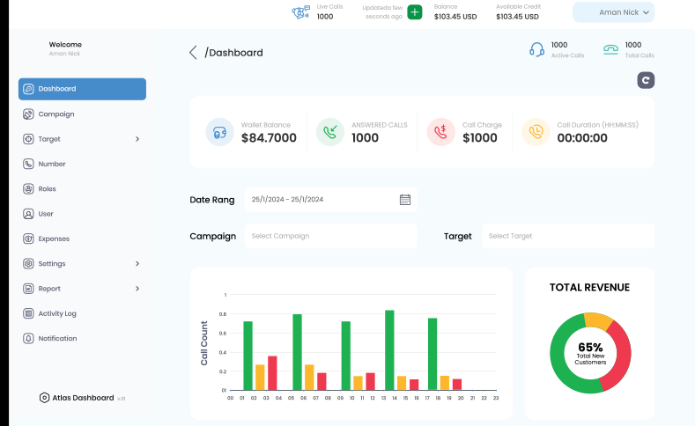695x426 pixels.
Task: Open the Number menu item
Action: click(x=82, y=164)
